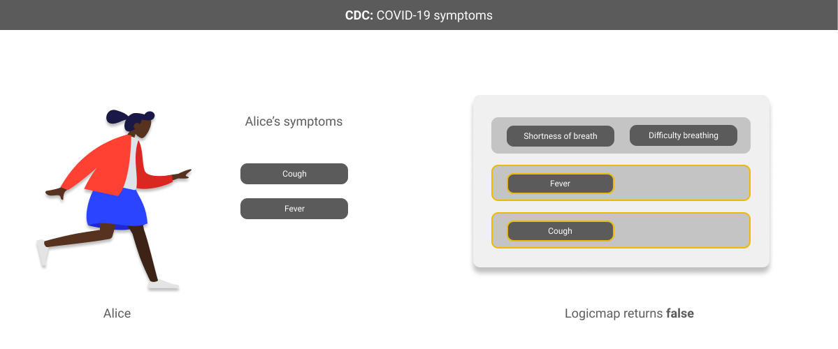Click Alice's red jacket
The image size is (838, 349).
105,164
